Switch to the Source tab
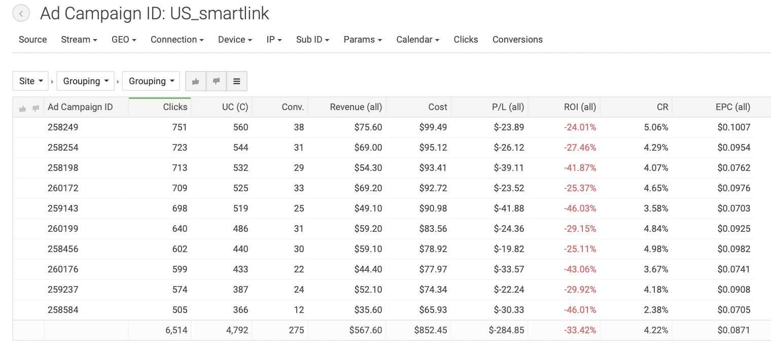This screenshot has width=771, height=349. click(33, 40)
